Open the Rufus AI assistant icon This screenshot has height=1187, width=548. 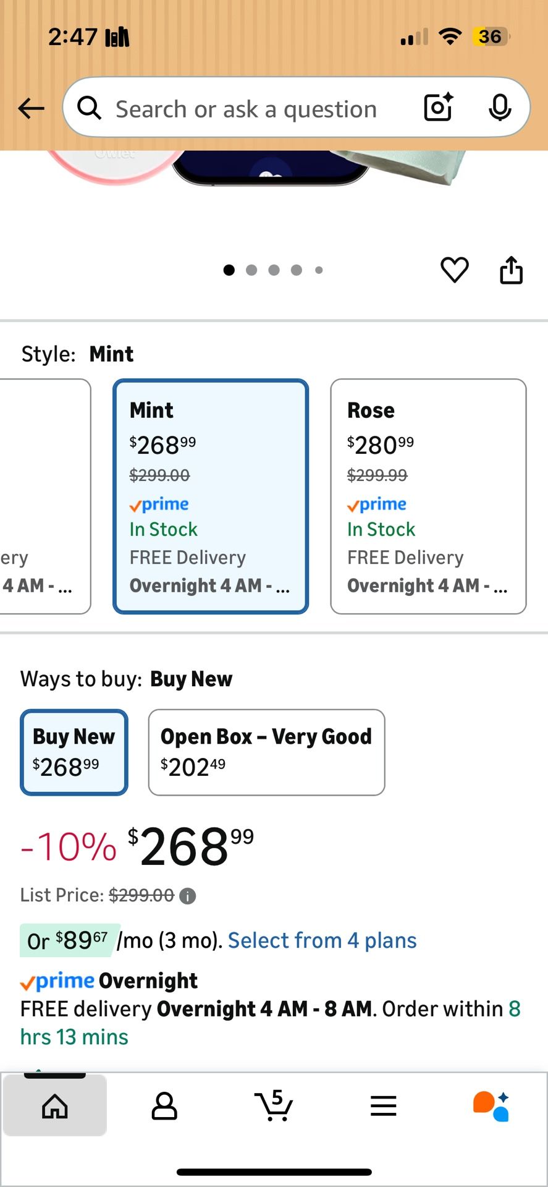click(x=492, y=1105)
